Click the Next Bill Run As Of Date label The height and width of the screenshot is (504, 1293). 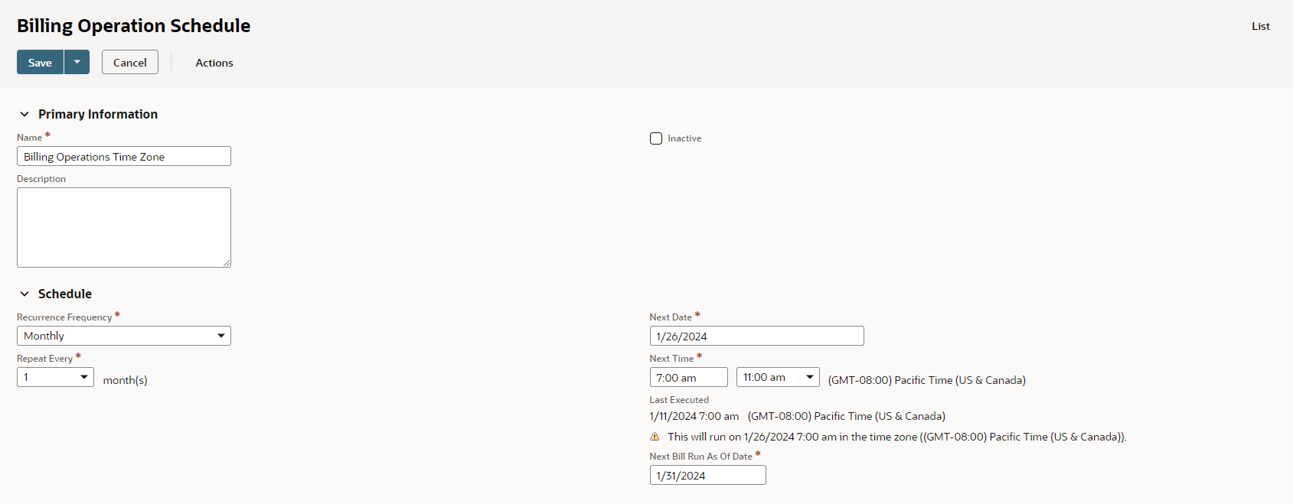pyautogui.click(x=701, y=457)
